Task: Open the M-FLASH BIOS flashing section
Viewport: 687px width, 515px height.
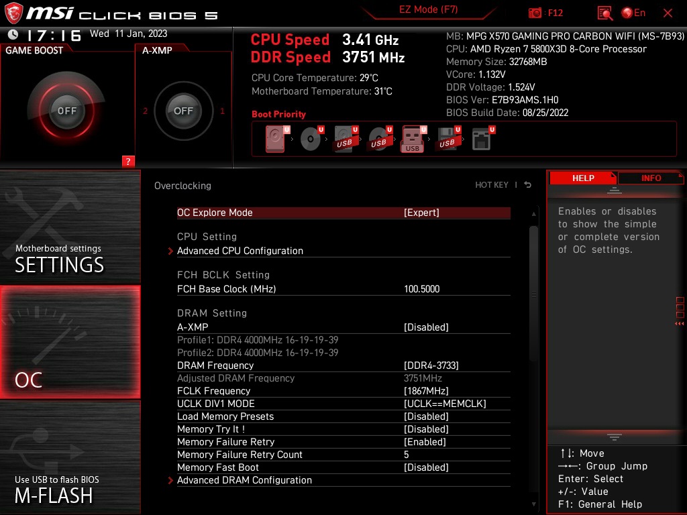Action: [x=70, y=457]
